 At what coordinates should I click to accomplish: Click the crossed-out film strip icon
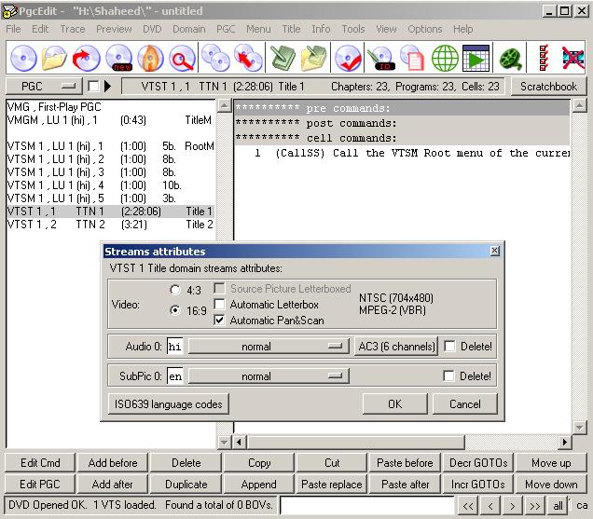(572, 58)
